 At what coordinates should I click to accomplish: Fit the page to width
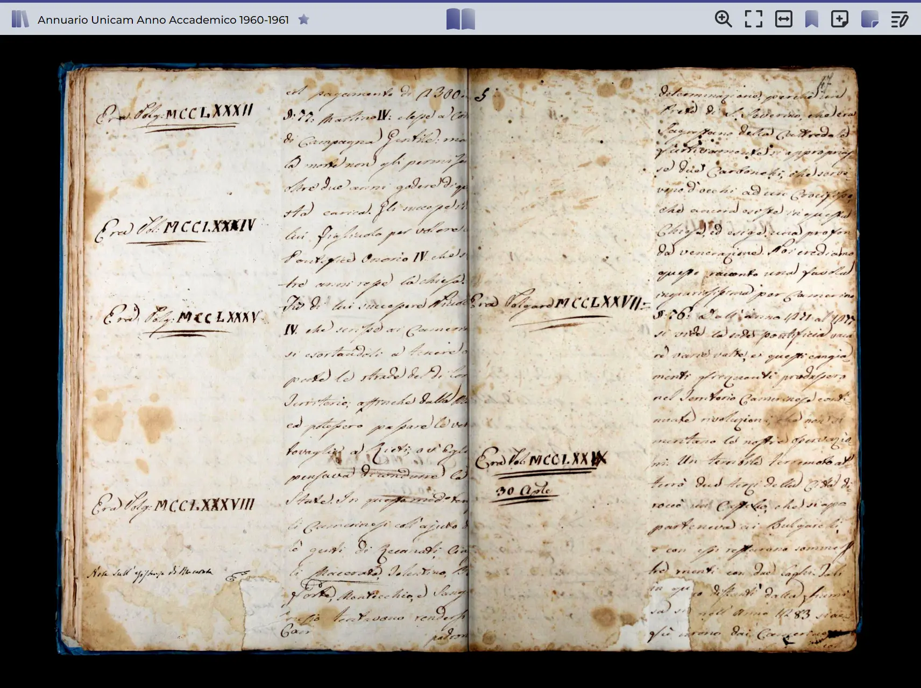[783, 19]
